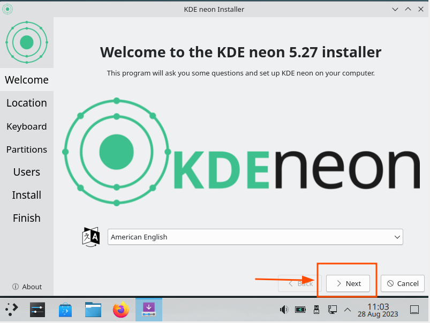Click the KDE neon logo in sidebar
The height and width of the screenshot is (323, 430).
click(x=27, y=42)
